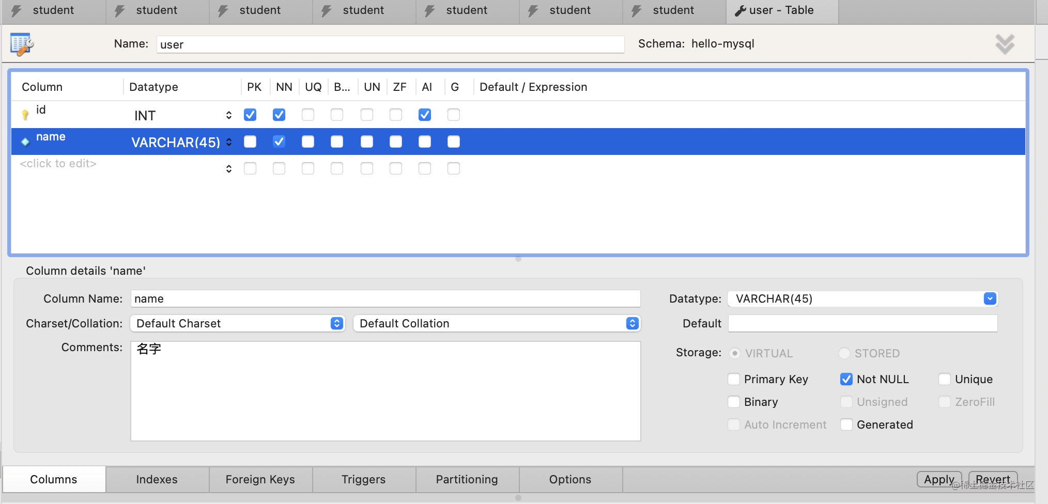Open the user - Table tab
1048x504 pixels.
[x=782, y=11]
